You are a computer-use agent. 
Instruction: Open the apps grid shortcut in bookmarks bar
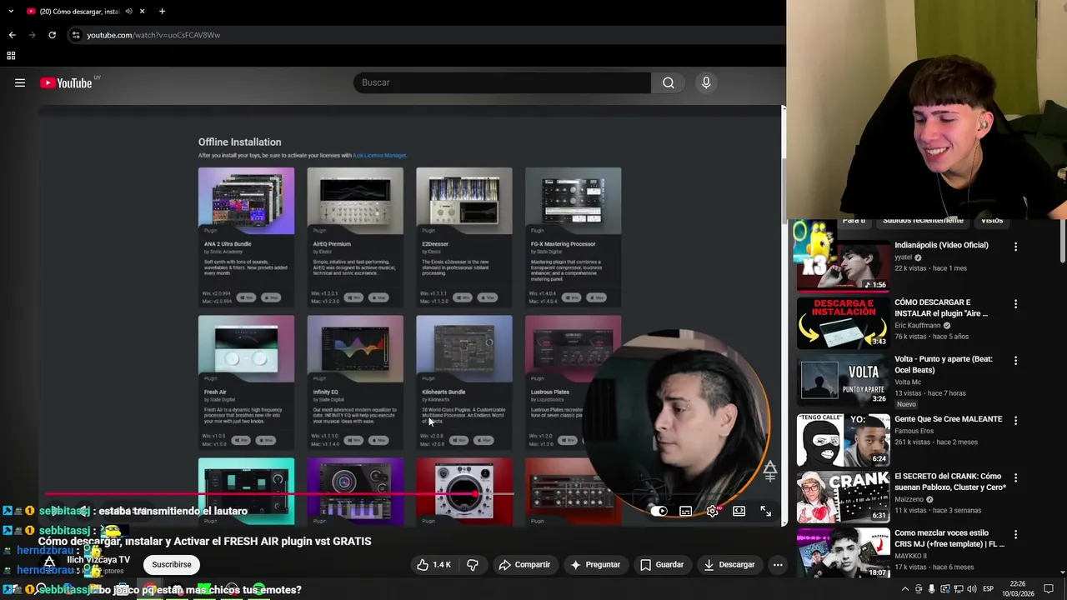[11, 56]
